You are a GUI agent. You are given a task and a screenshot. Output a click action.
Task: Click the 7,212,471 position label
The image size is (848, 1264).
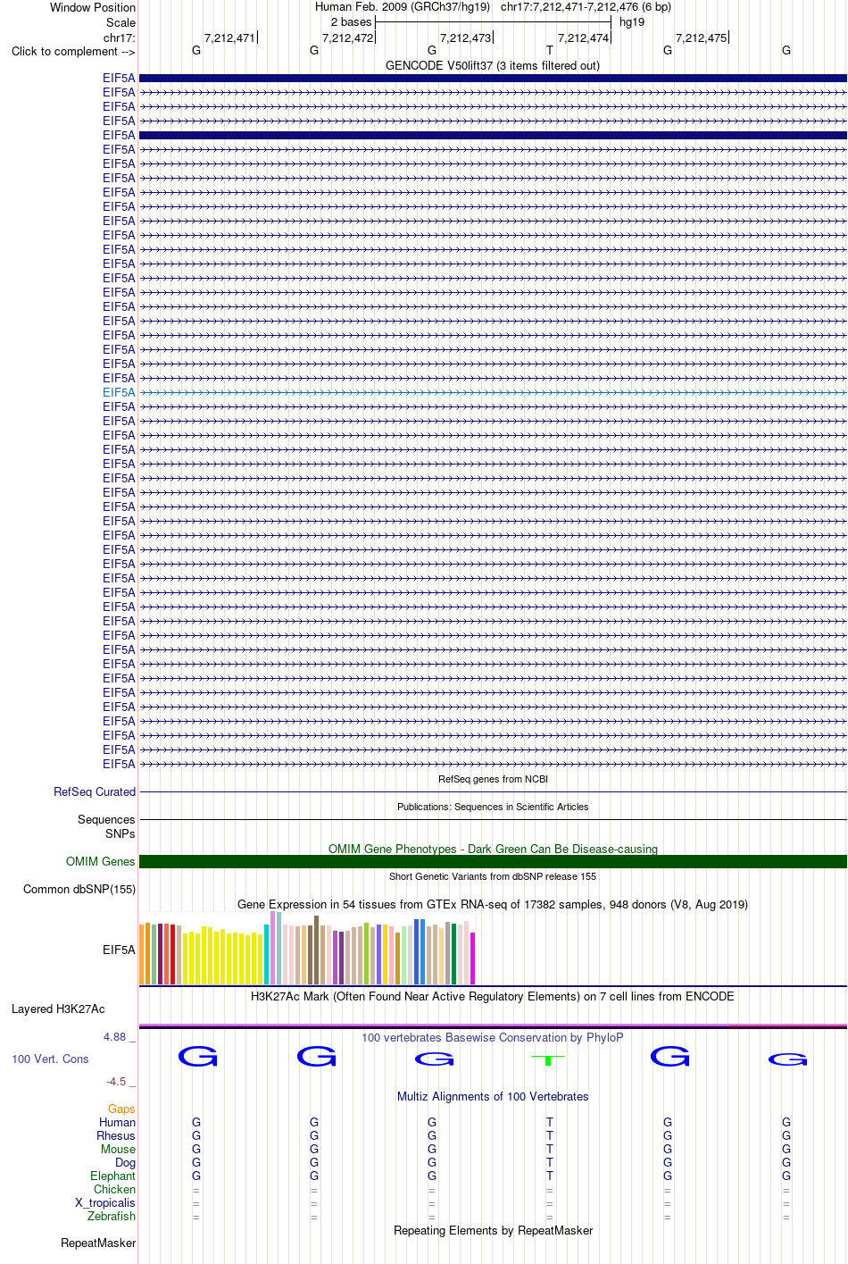click(229, 38)
